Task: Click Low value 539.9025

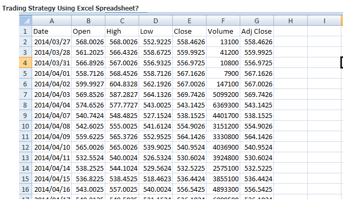Action: tap(156, 147)
